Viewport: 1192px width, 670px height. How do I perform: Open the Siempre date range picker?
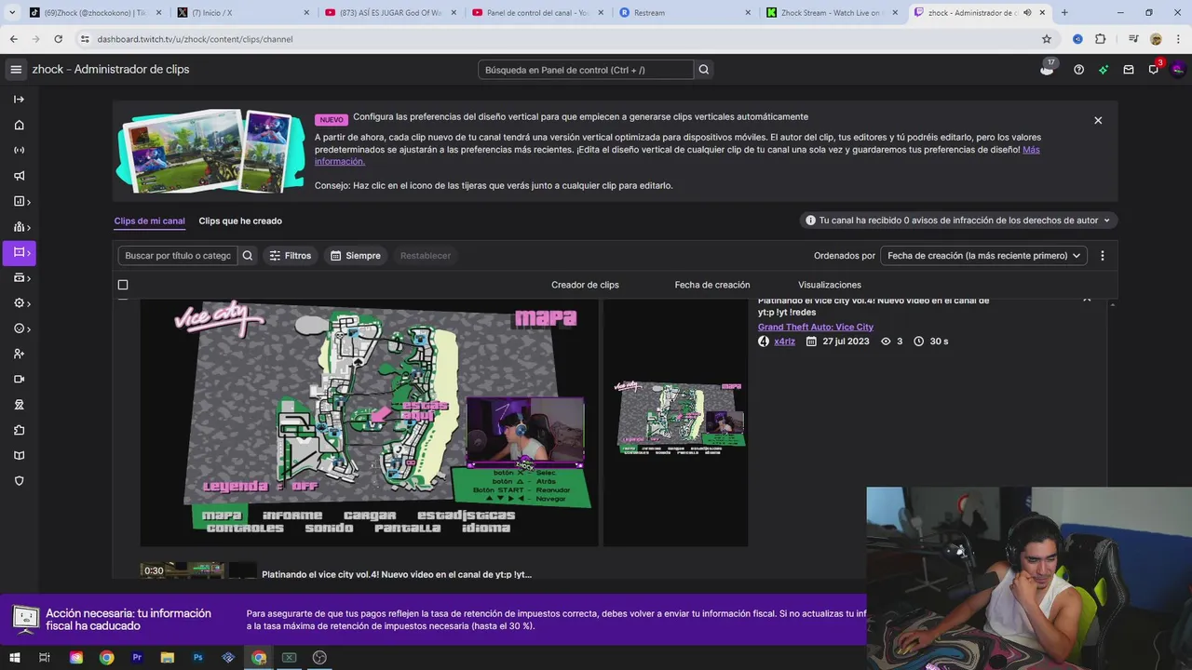point(355,256)
